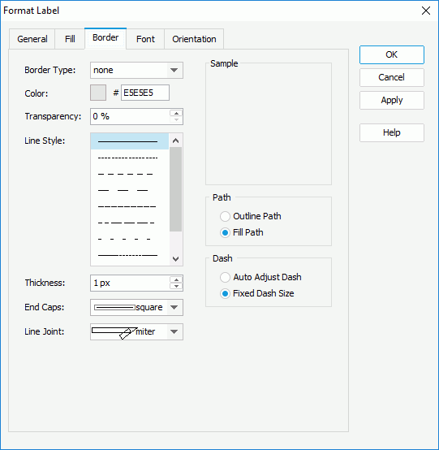This screenshot has height=450, width=439.
Task: Edit the hex color field E5E5E5
Action: [x=145, y=93]
